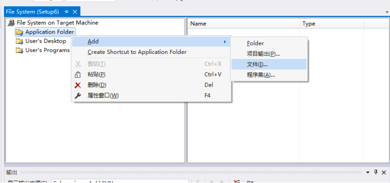This screenshot has height=183, width=390.
Task: Open the 输出 panel window position dropdown
Action: tap(368, 172)
